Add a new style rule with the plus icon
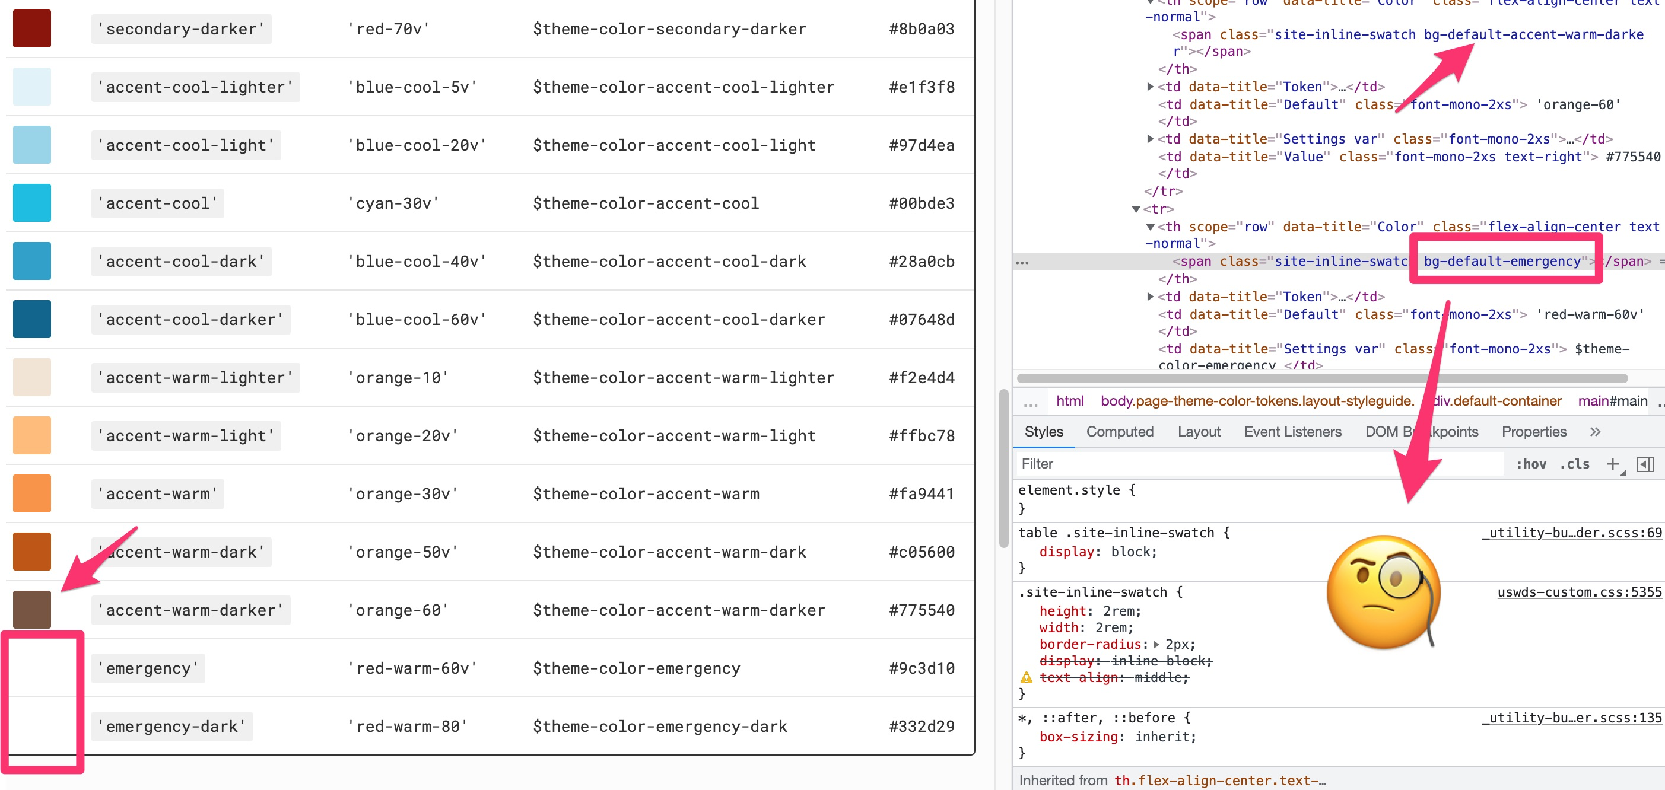 tap(1613, 464)
